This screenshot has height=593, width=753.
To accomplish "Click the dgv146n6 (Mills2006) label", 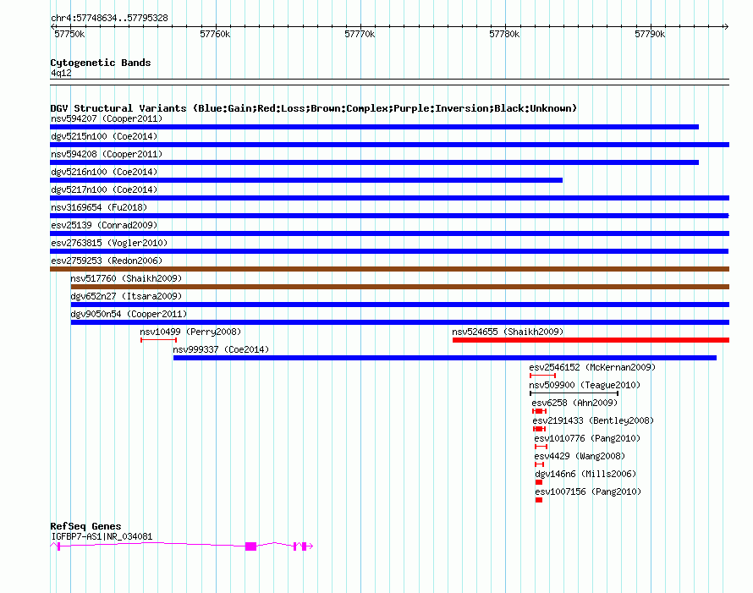I will pos(585,474).
